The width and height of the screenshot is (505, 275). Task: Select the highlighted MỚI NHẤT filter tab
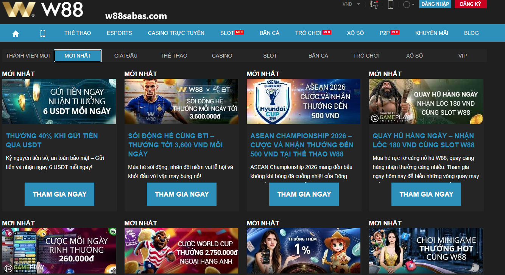[x=78, y=56]
